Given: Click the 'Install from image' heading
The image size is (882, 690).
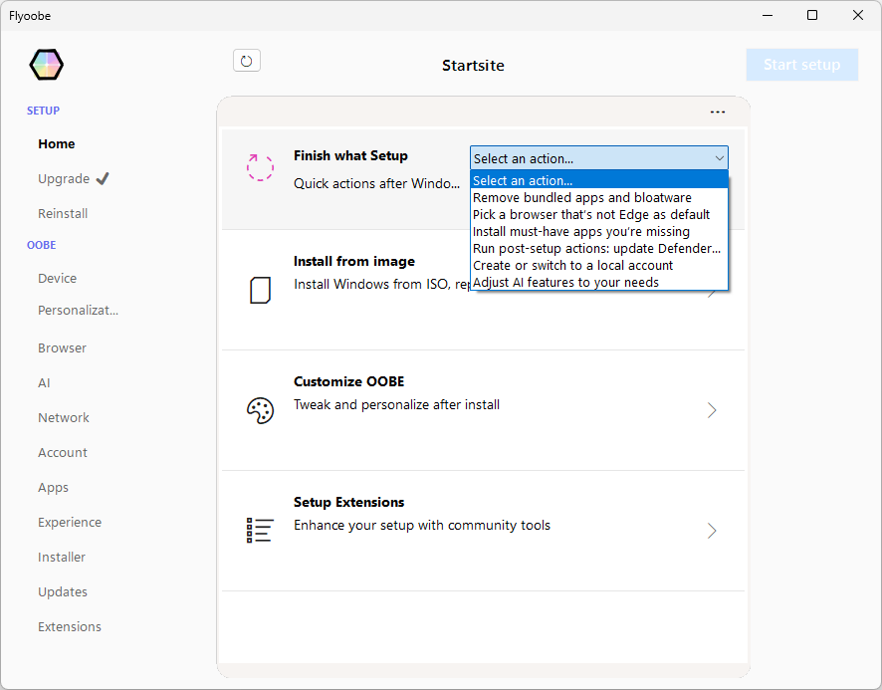Looking at the screenshot, I should click(353, 262).
